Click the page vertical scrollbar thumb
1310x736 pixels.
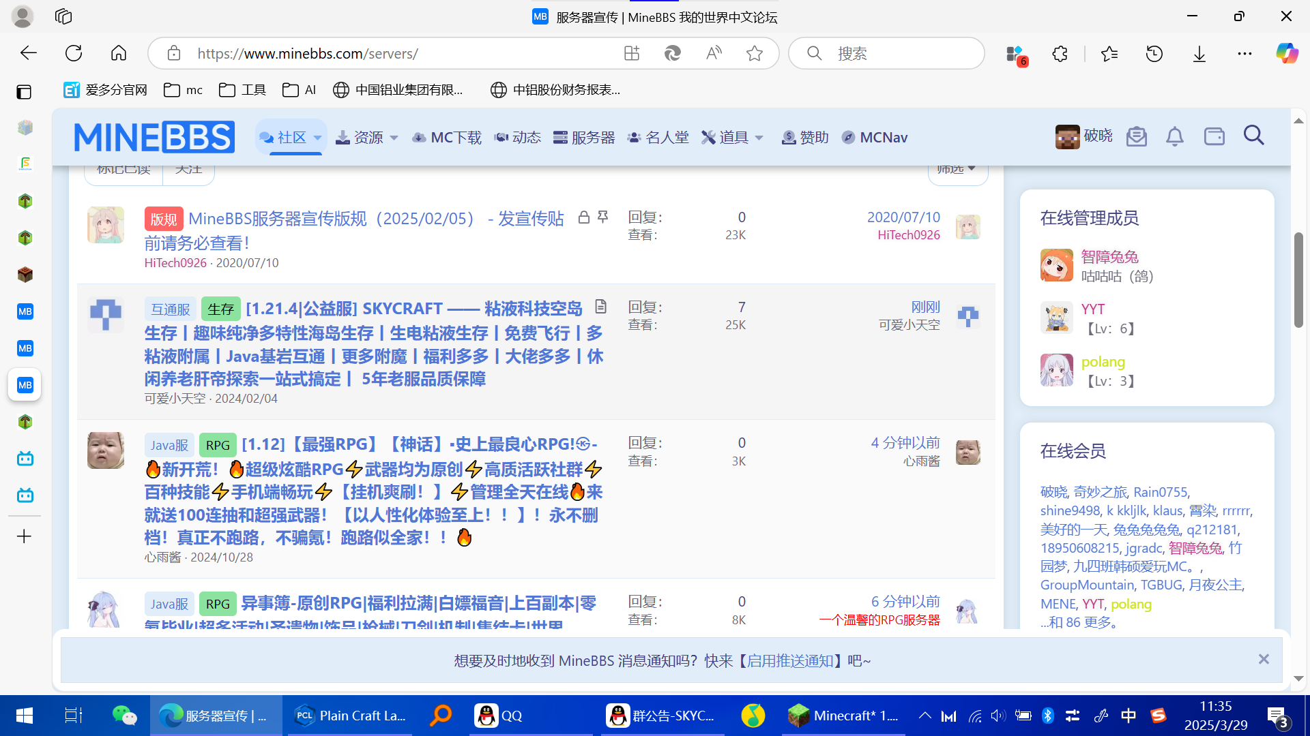[x=1298, y=279]
